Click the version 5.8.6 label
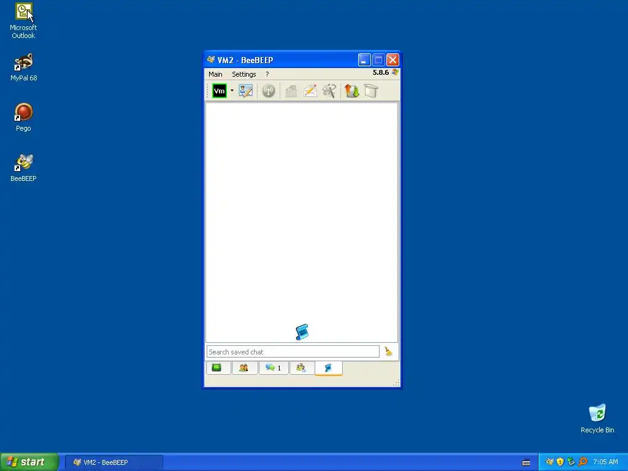 (x=380, y=72)
